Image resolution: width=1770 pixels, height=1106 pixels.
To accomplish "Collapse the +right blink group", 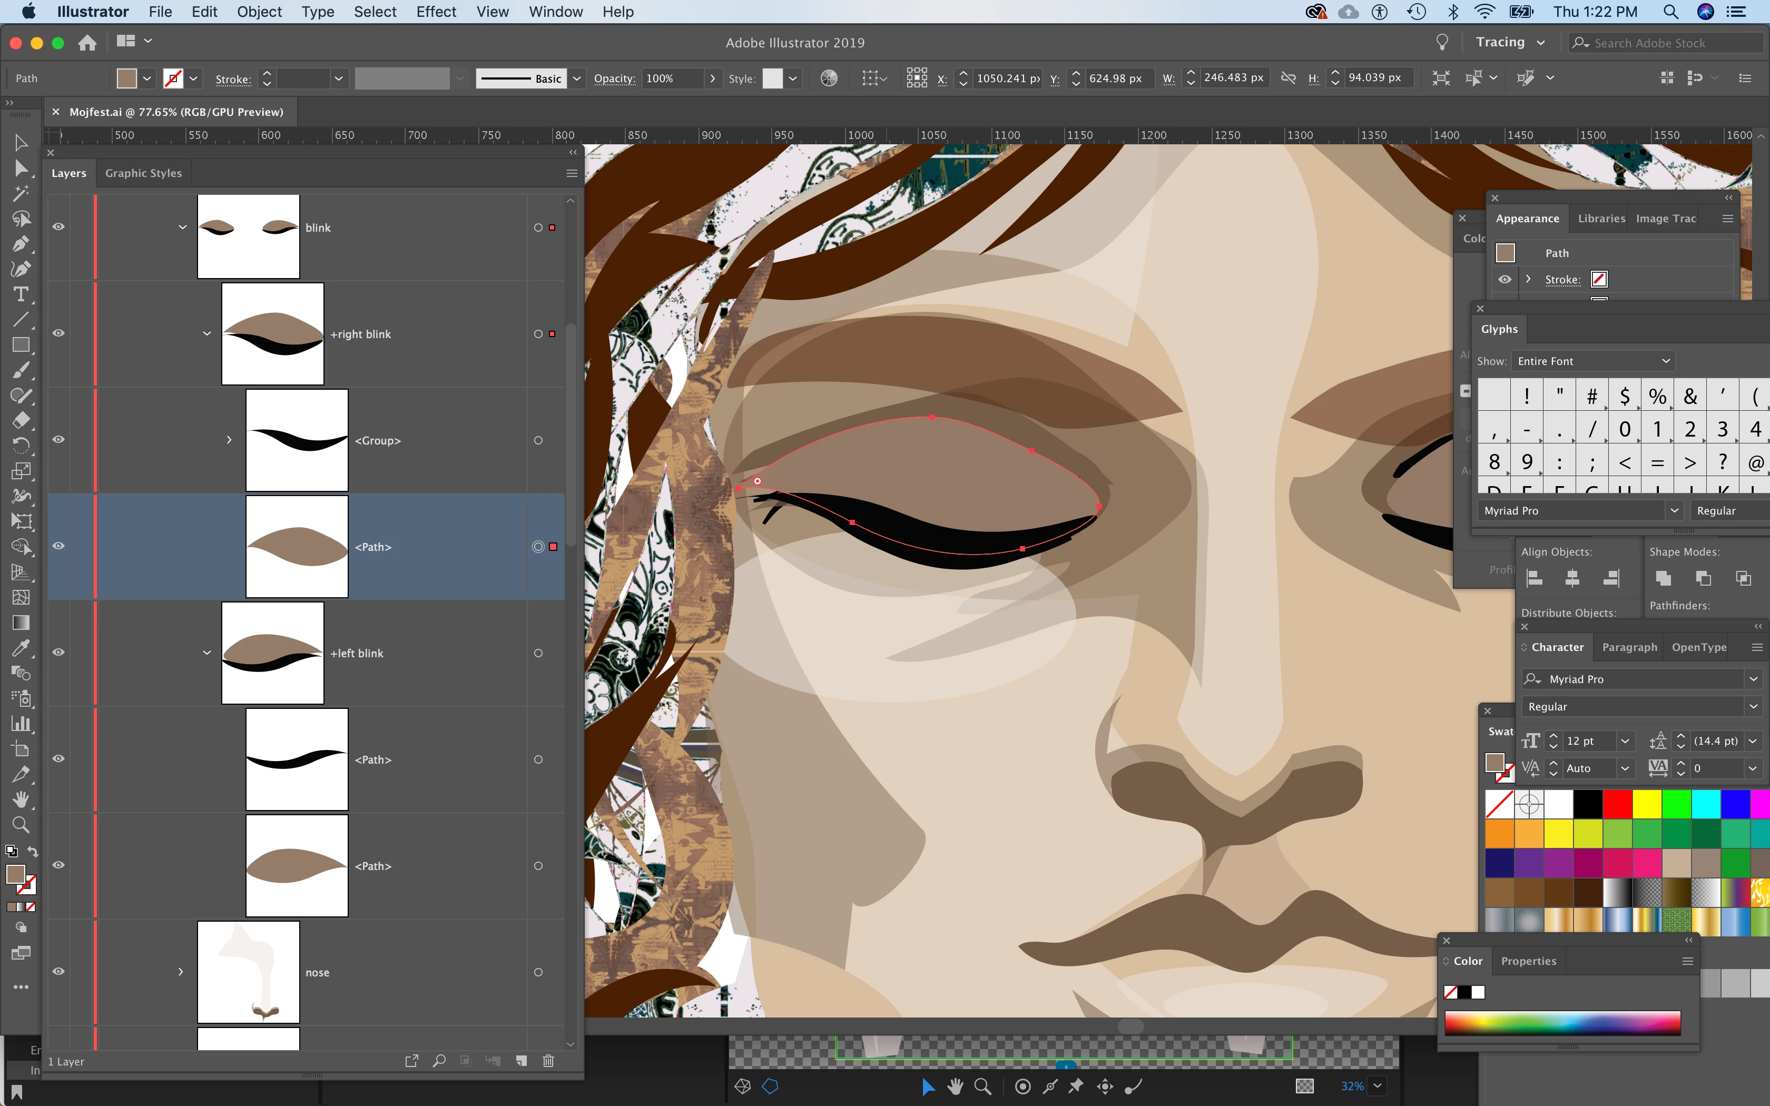I will (x=207, y=333).
